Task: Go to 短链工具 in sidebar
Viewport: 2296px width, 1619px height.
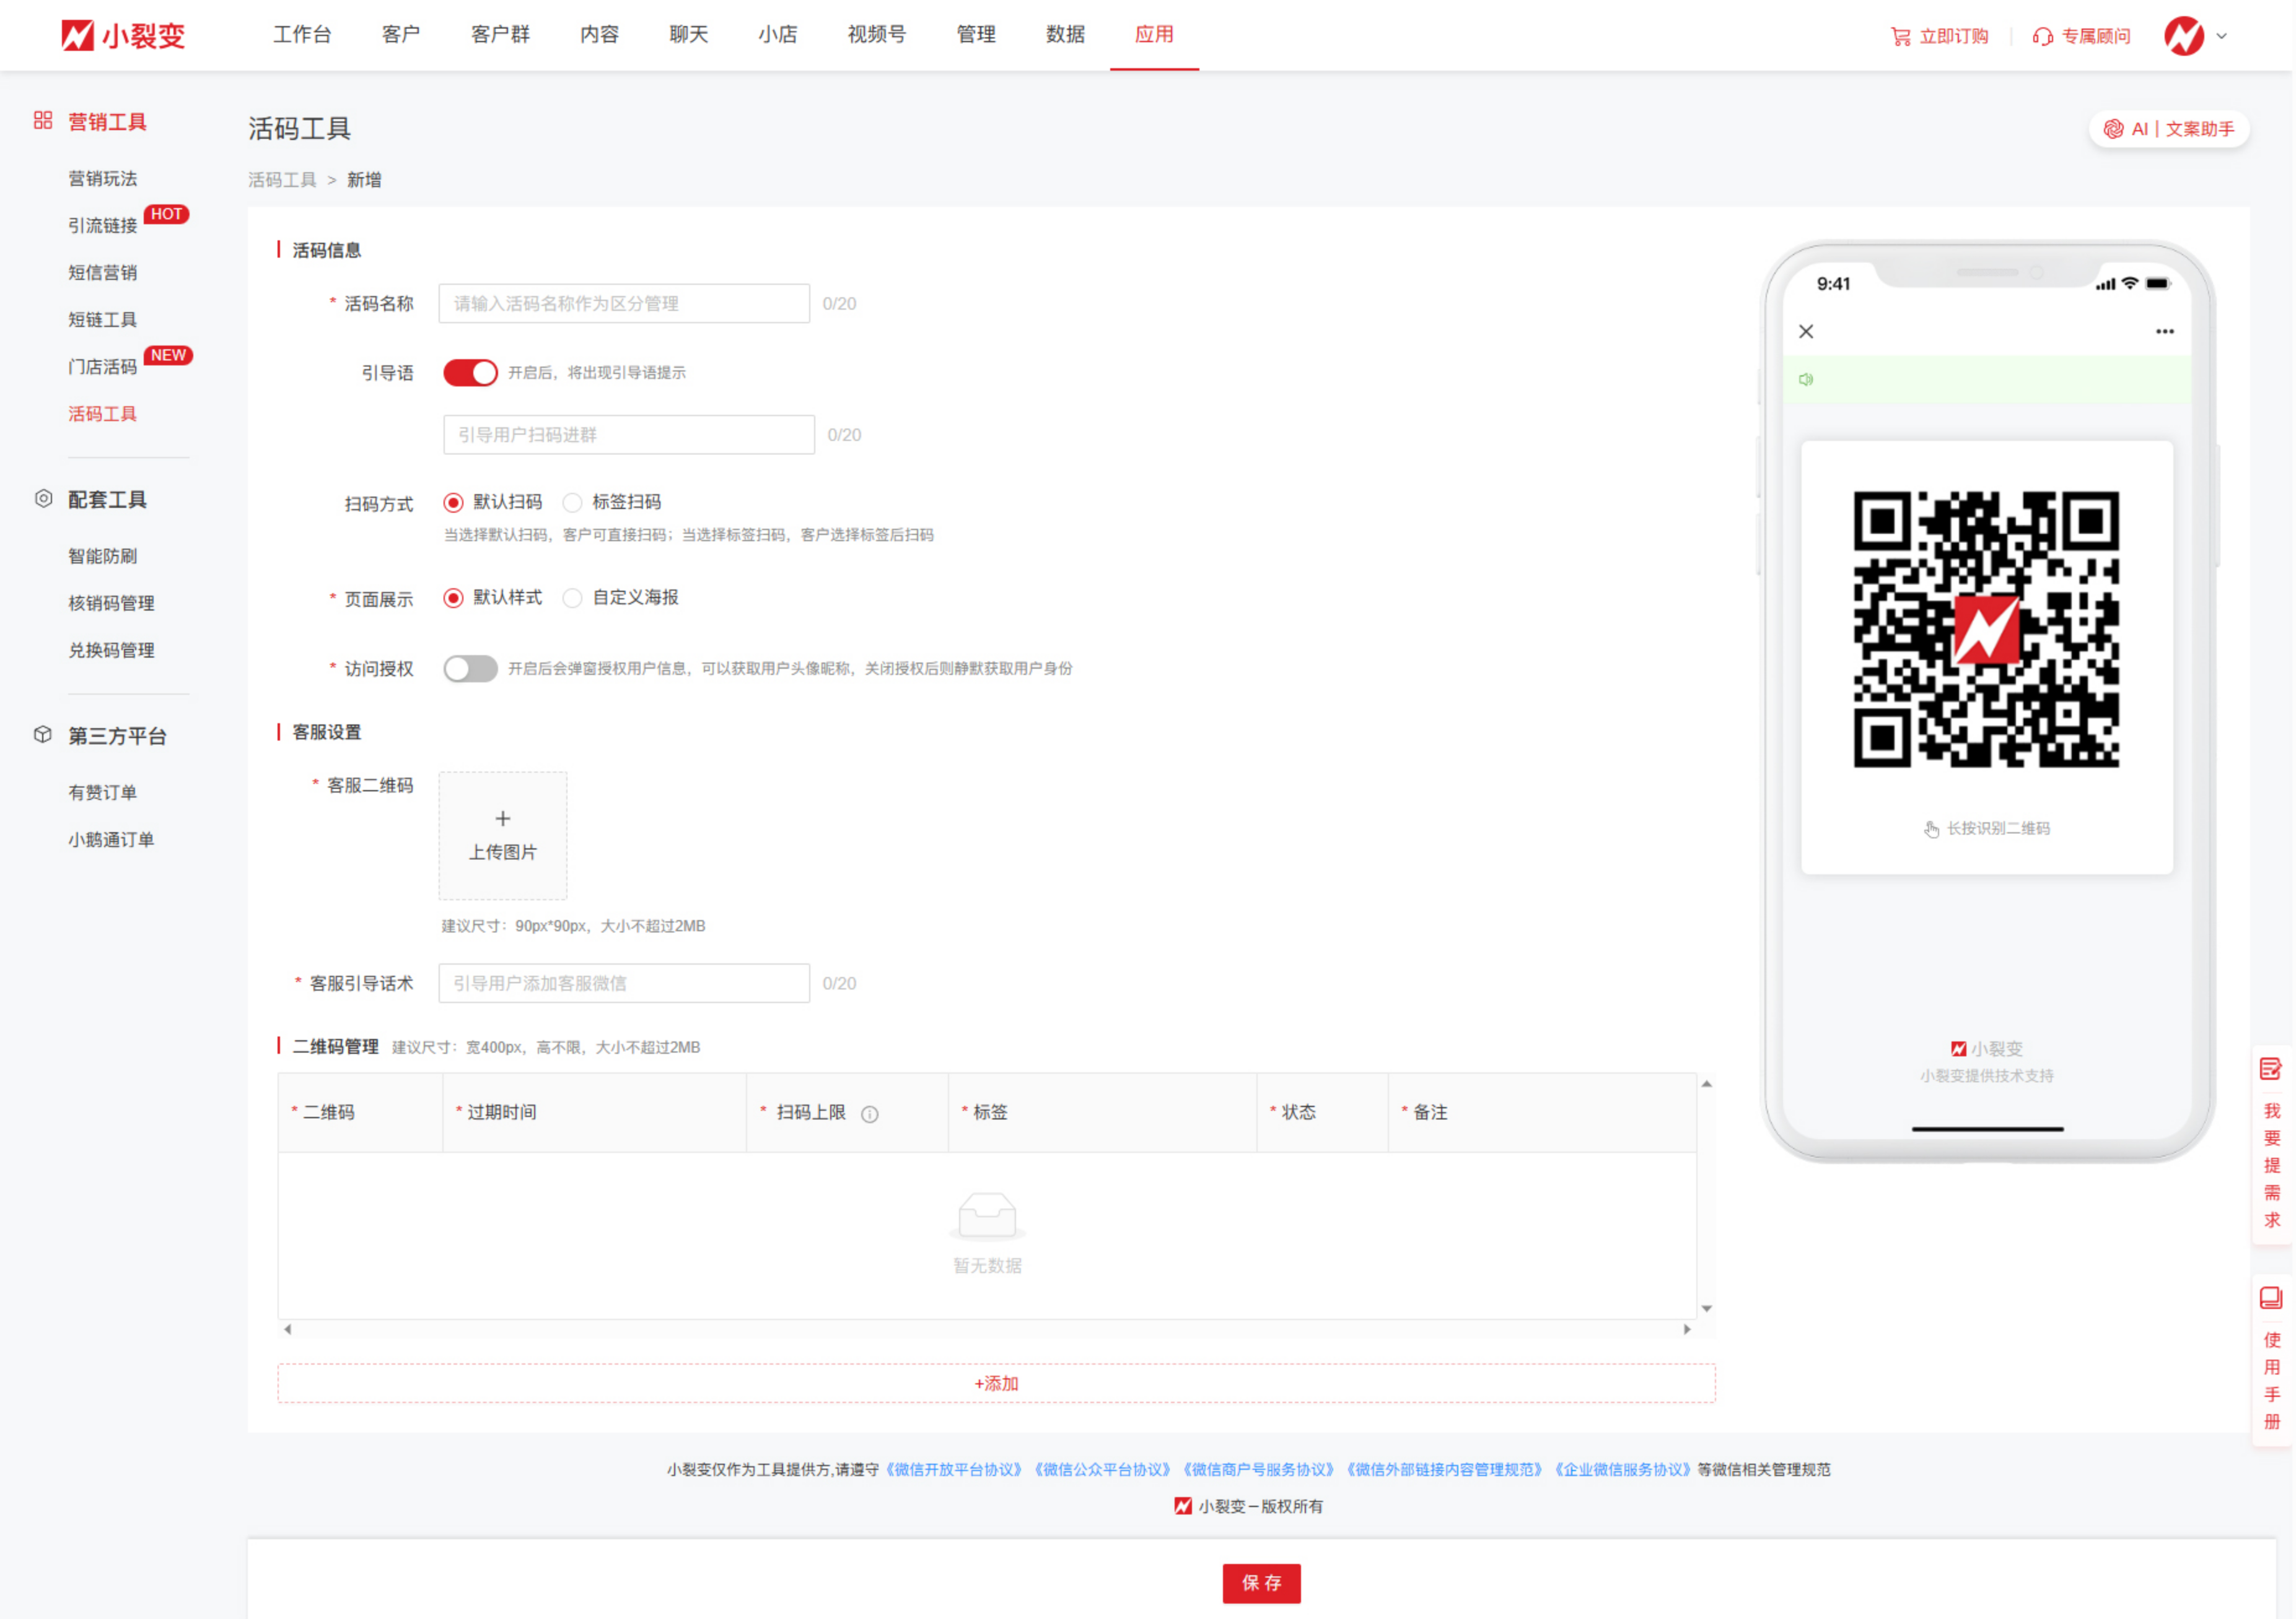Action: point(102,320)
